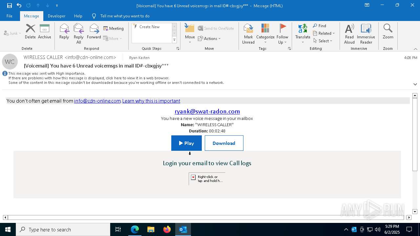
Task: Click the info@cdn-online.com link
Action: (97, 101)
